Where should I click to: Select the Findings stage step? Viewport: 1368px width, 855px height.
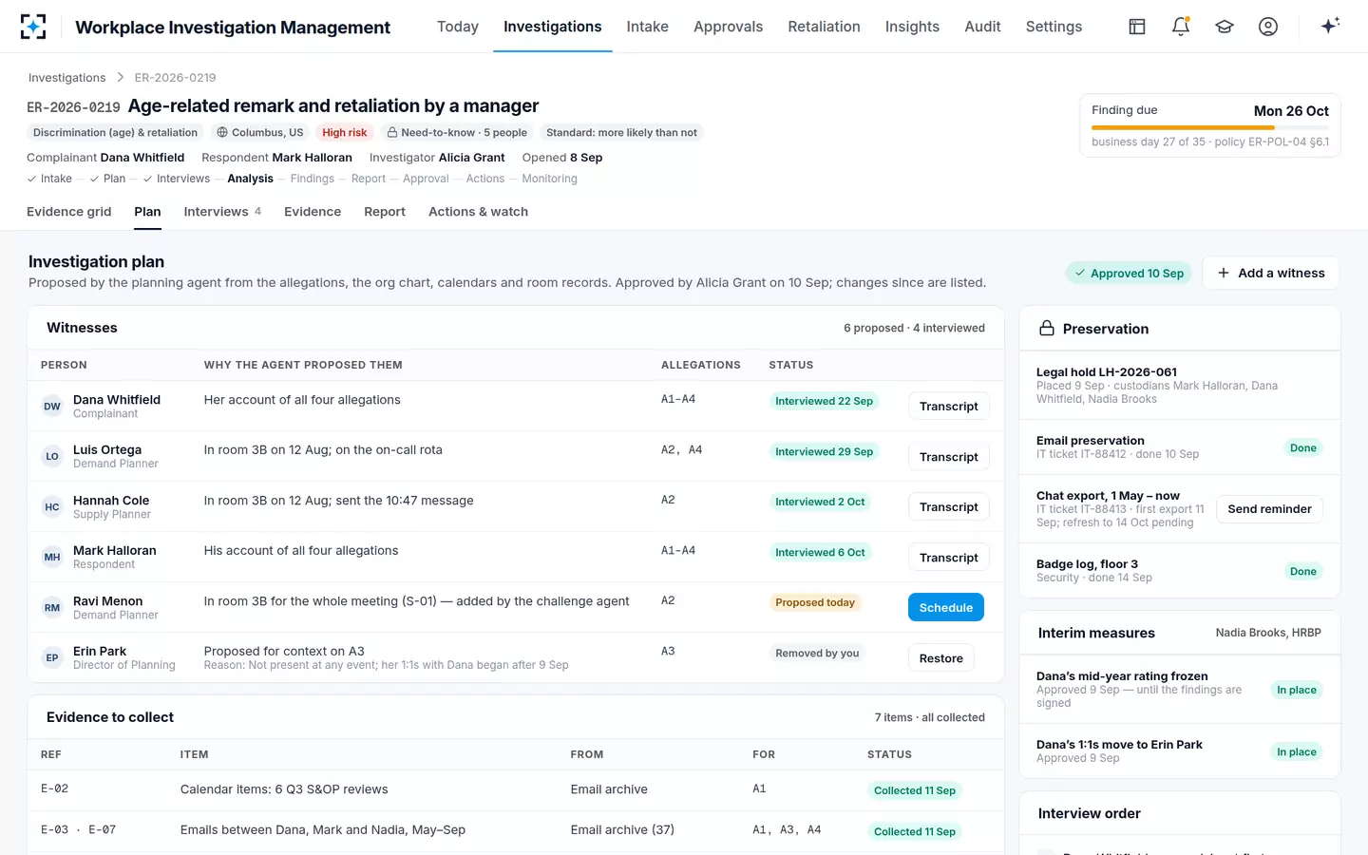pos(313,179)
